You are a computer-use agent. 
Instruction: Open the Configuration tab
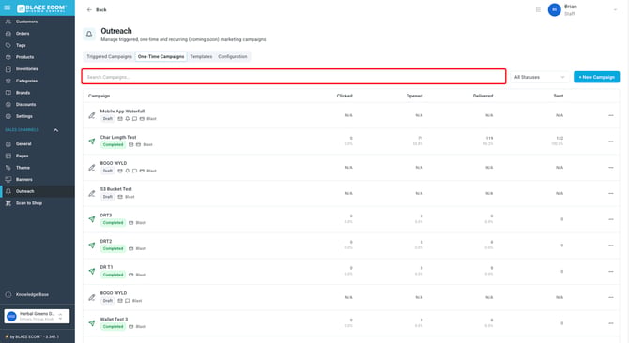pyautogui.click(x=233, y=57)
